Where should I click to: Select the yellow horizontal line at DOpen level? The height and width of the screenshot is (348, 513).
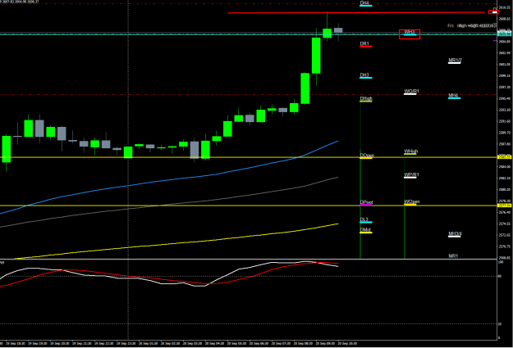(x=249, y=157)
